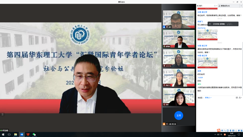Click sender name 吴爽 in chat

199,71
